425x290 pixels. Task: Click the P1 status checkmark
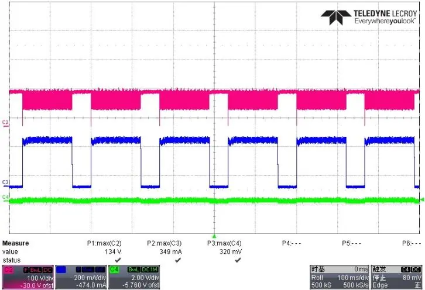(118, 260)
